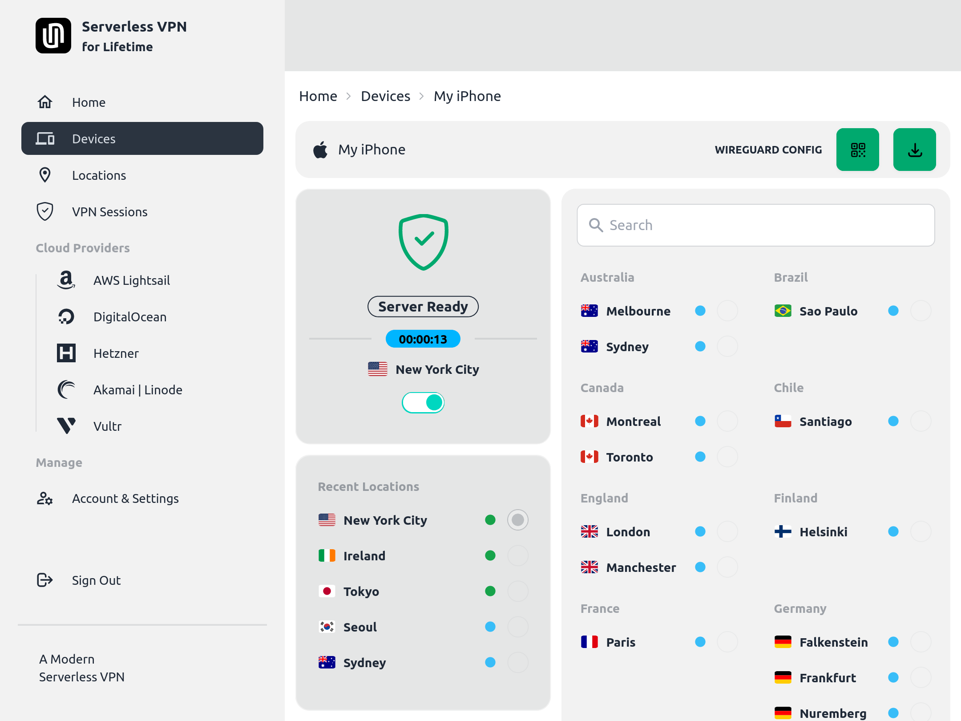Viewport: 961px width, 721px height.
Task: Select the AWS Lightsail cloud provider
Action: pyautogui.click(x=132, y=280)
